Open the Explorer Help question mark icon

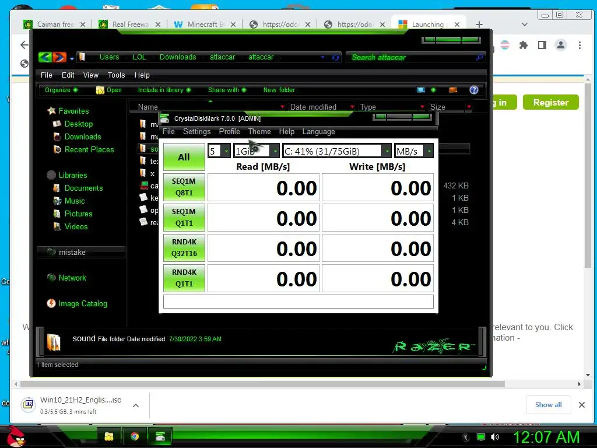coord(473,90)
